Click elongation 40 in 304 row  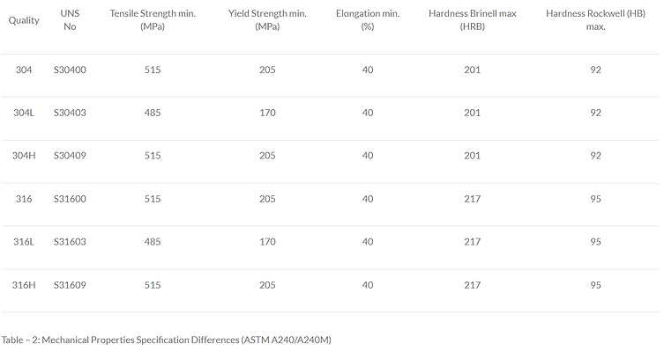click(x=368, y=69)
